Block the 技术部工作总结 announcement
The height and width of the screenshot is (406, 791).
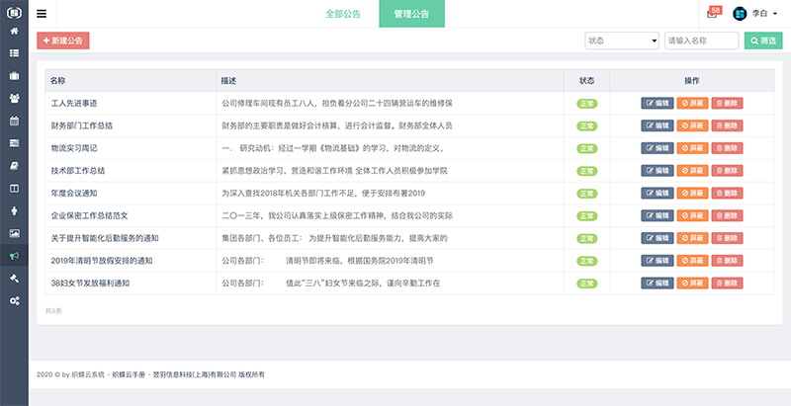693,171
